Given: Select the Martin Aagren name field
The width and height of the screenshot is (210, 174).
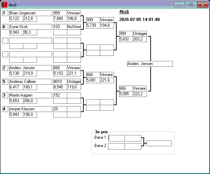Looking at the screenshot, I should pyautogui.click(x=31, y=95).
